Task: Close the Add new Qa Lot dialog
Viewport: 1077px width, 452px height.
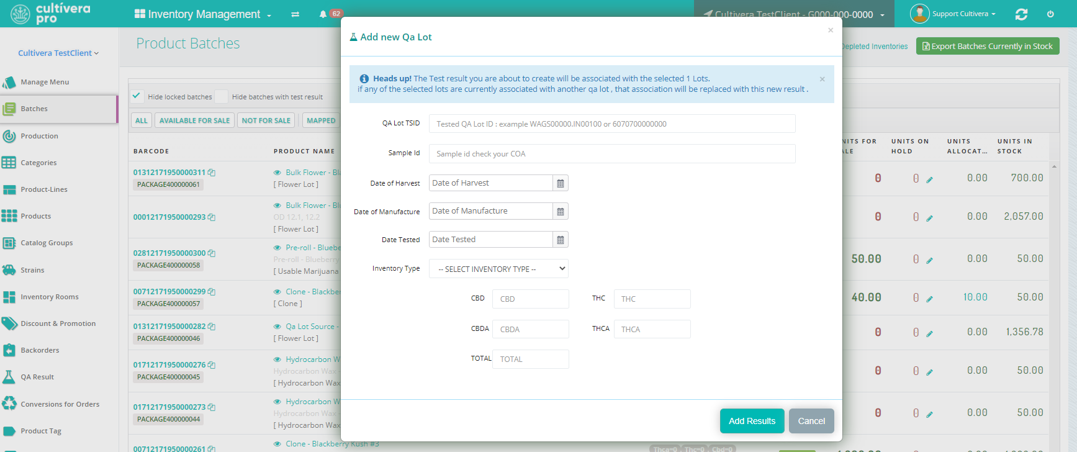Action: click(831, 30)
